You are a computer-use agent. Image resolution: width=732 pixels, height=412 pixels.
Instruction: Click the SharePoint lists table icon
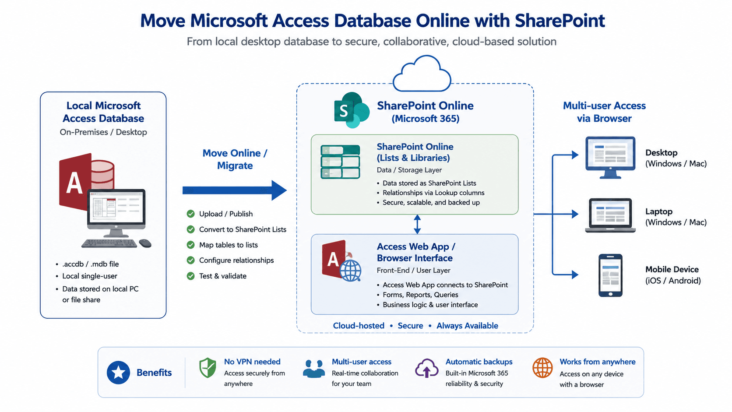coord(340,162)
